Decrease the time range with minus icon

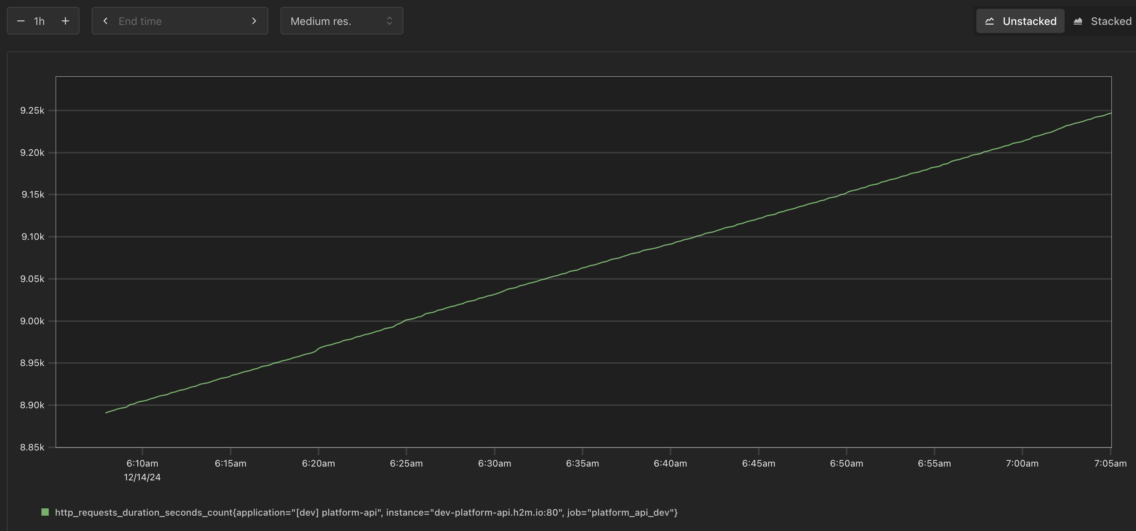(21, 21)
